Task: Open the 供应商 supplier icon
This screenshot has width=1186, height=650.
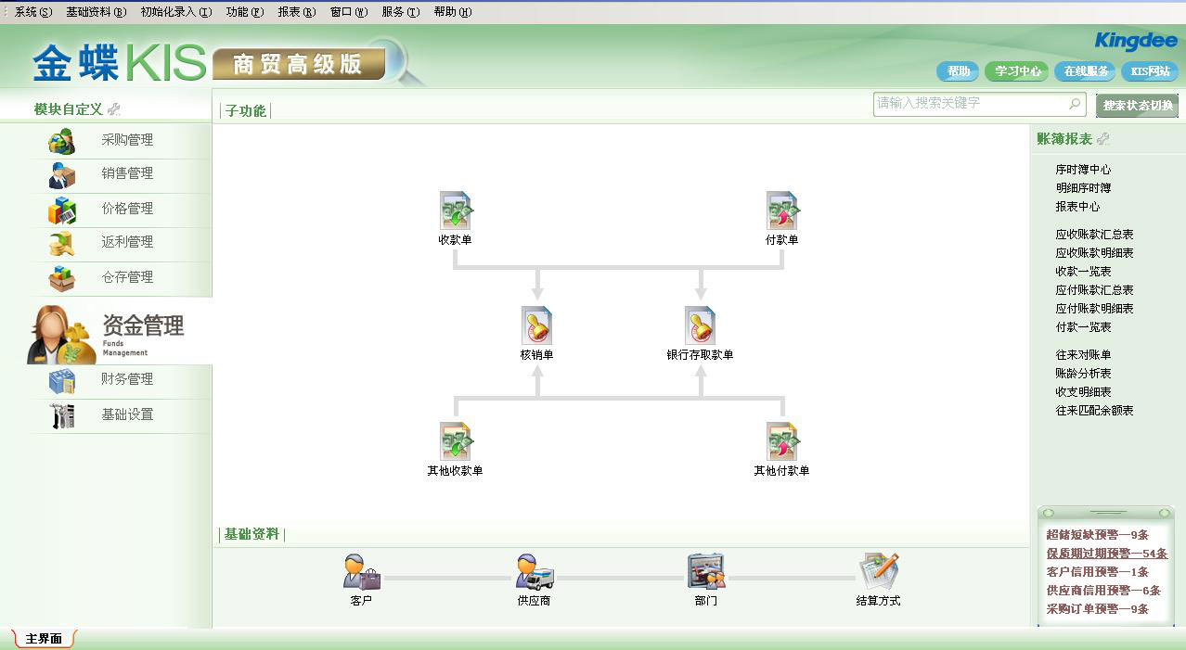Action: (x=535, y=572)
